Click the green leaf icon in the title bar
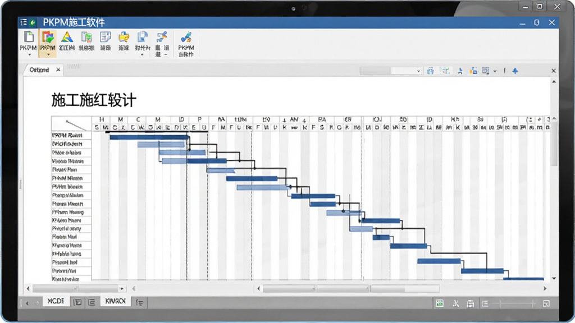This screenshot has width=575, height=323. [33, 22]
